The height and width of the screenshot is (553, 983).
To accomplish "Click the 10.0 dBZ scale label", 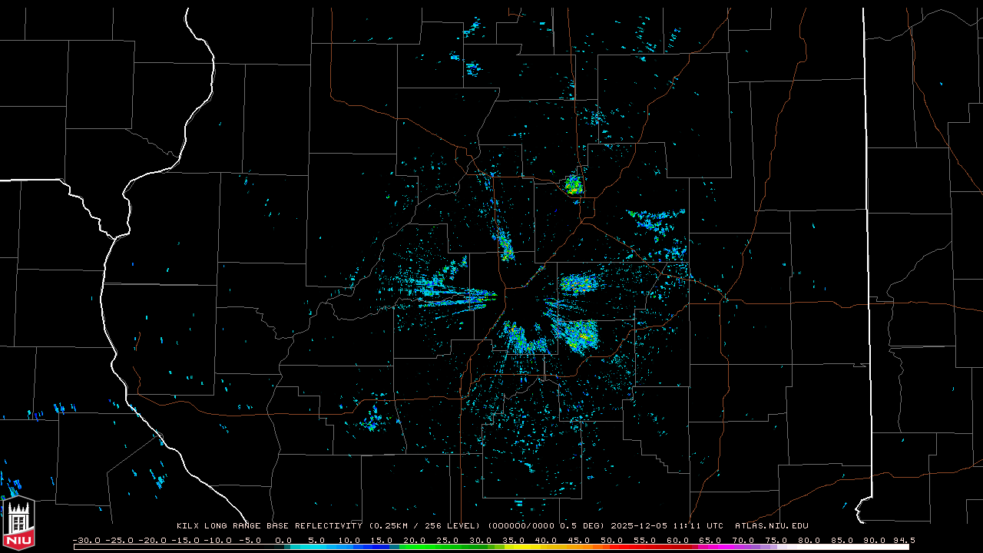I will (x=349, y=541).
